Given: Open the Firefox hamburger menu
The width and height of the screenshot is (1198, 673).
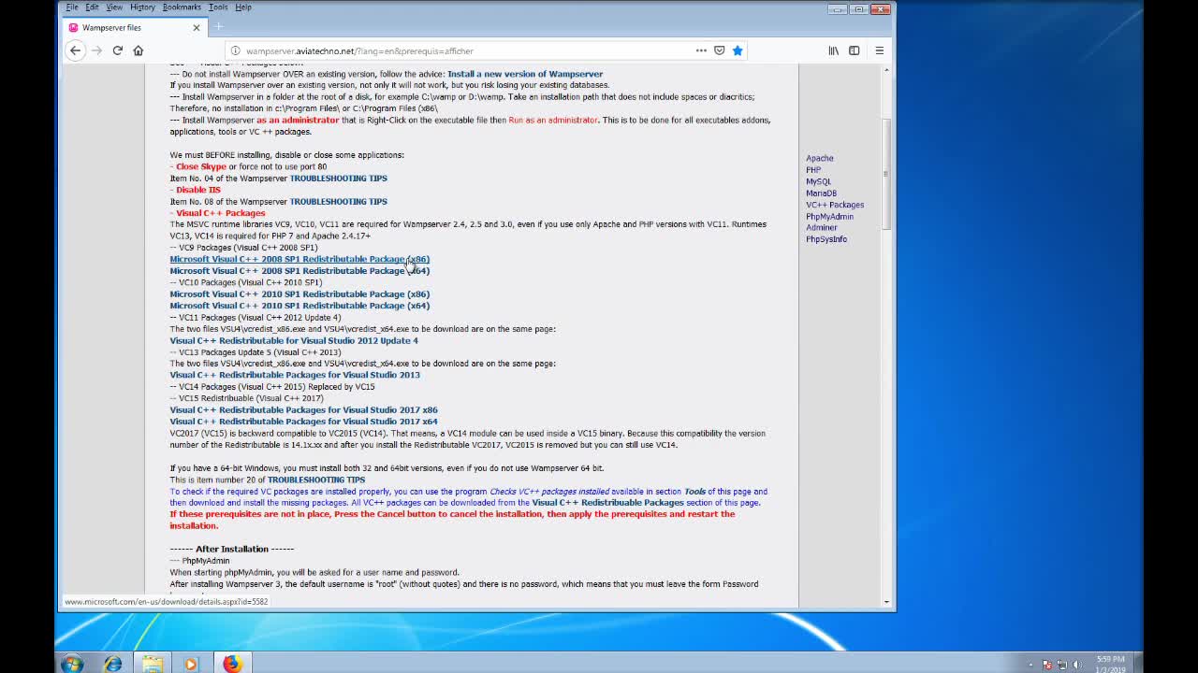Looking at the screenshot, I should pyautogui.click(x=880, y=50).
